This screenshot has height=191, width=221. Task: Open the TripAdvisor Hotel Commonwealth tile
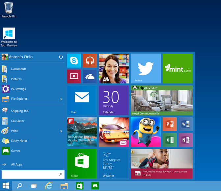point(161,100)
